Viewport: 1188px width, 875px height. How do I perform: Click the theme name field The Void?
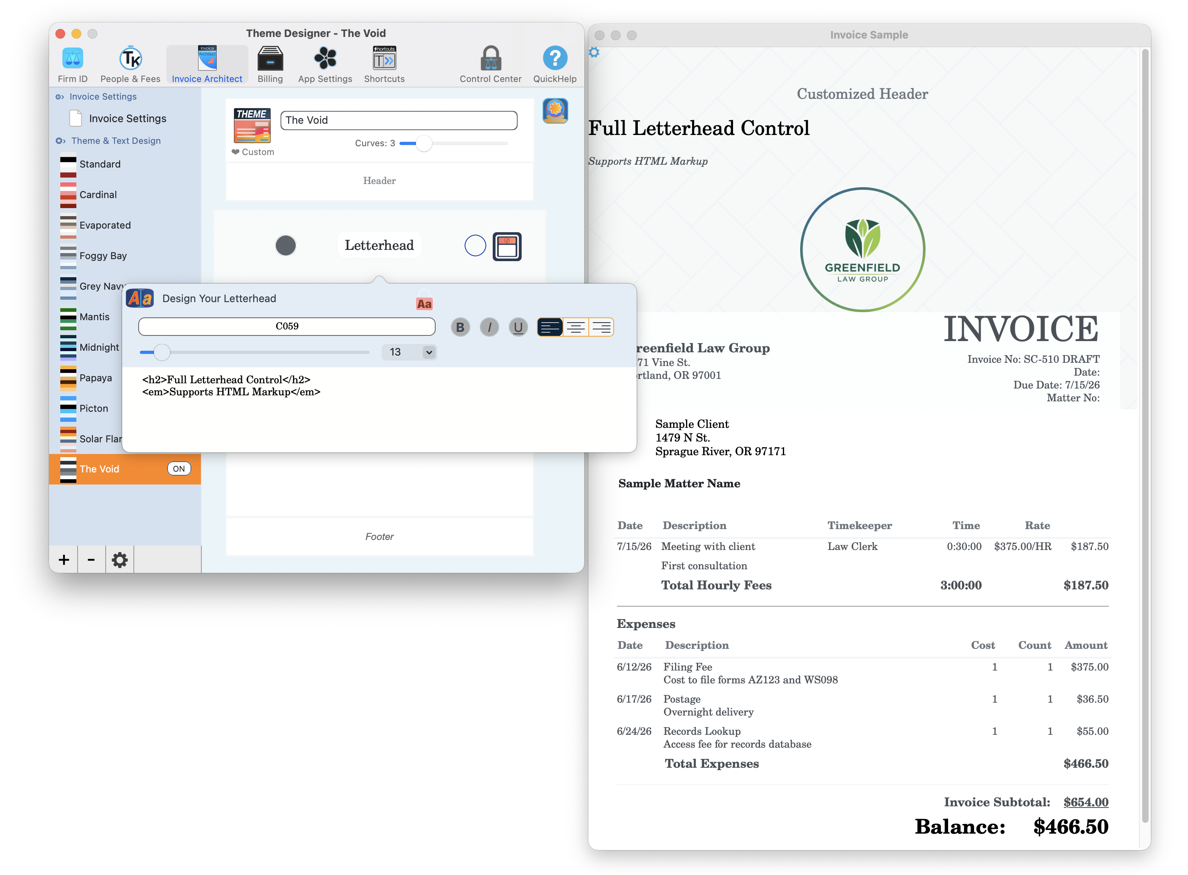pos(399,120)
